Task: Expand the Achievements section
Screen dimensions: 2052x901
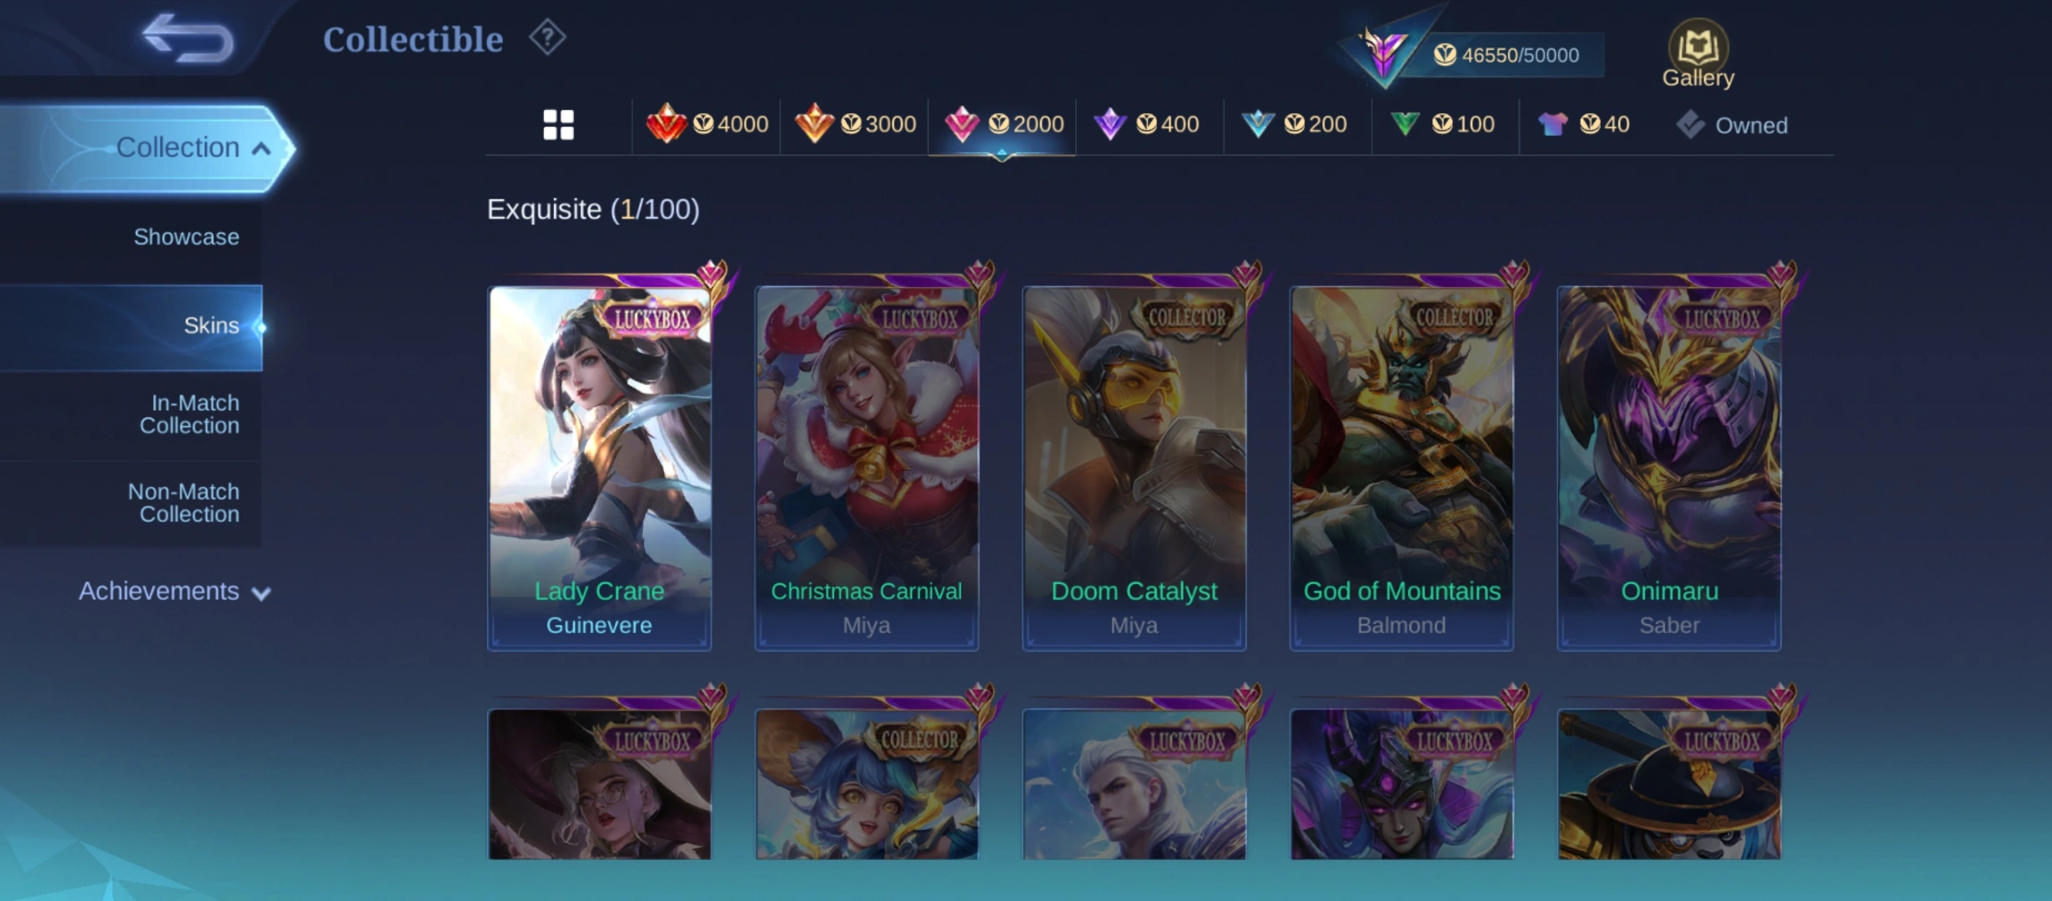Action: coord(174,591)
